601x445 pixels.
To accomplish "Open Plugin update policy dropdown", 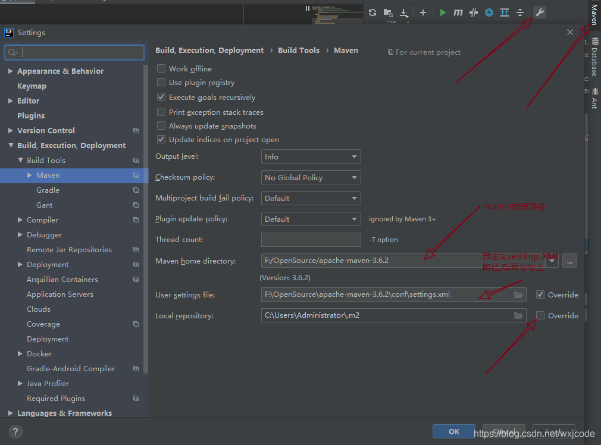I will click(311, 220).
